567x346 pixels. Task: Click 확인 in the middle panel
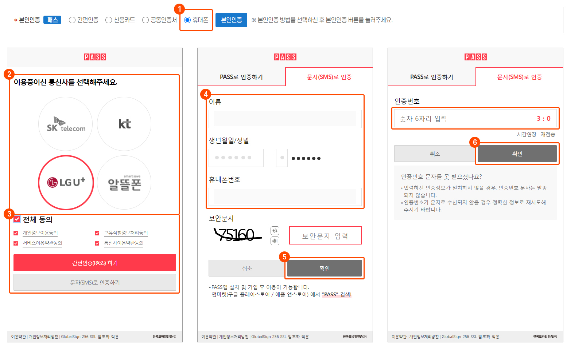pyautogui.click(x=325, y=268)
